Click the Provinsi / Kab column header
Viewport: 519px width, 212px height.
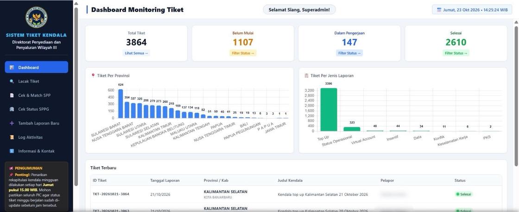[216, 181]
